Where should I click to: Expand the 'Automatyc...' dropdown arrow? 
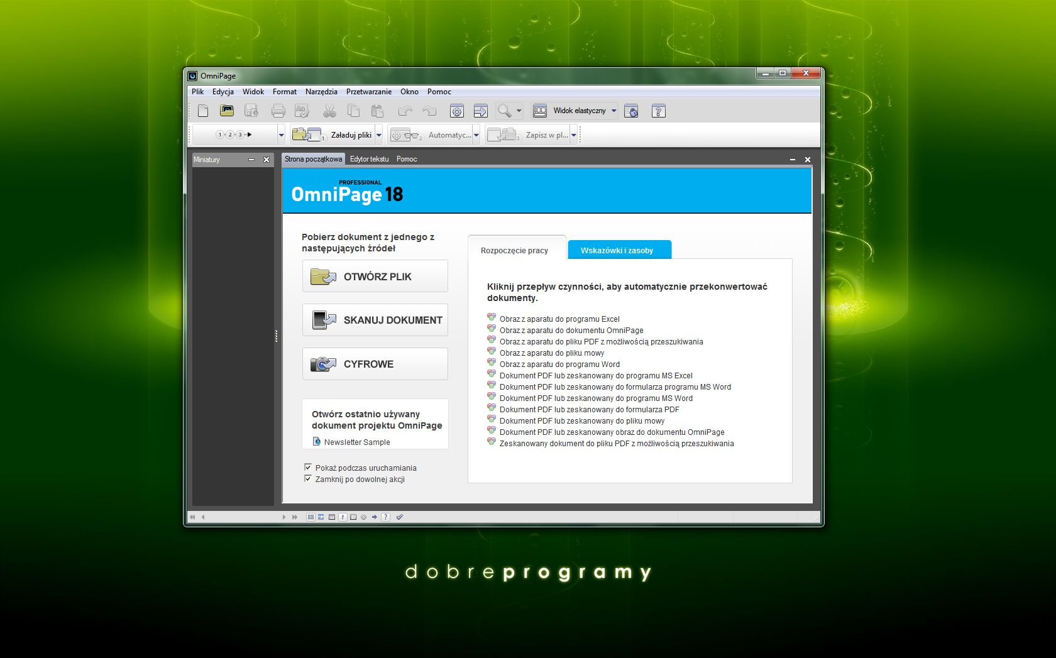coord(476,134)
